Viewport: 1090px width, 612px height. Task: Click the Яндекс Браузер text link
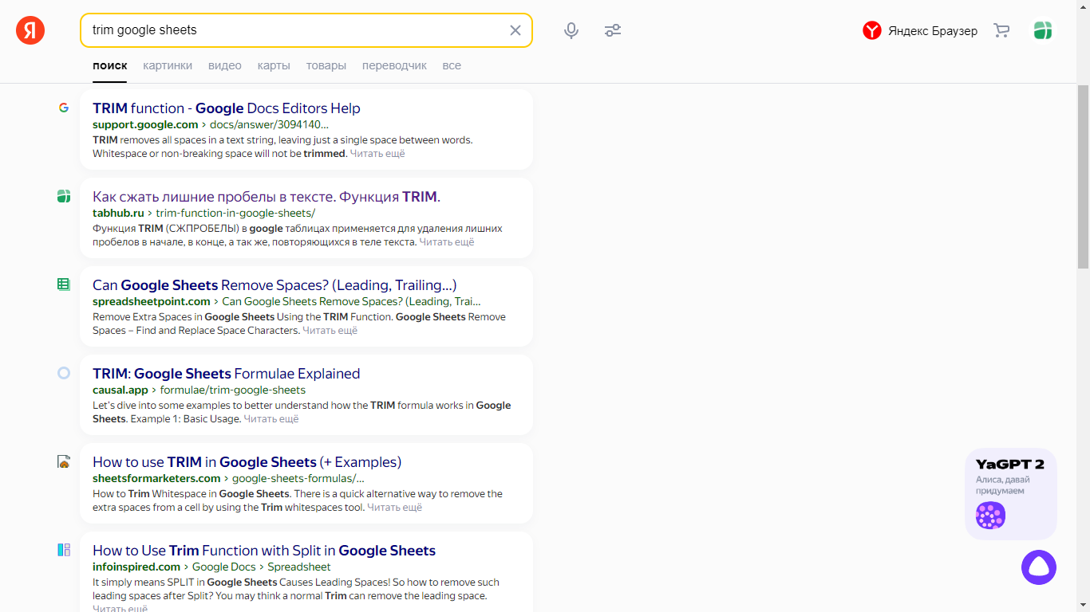pos(933,31)
